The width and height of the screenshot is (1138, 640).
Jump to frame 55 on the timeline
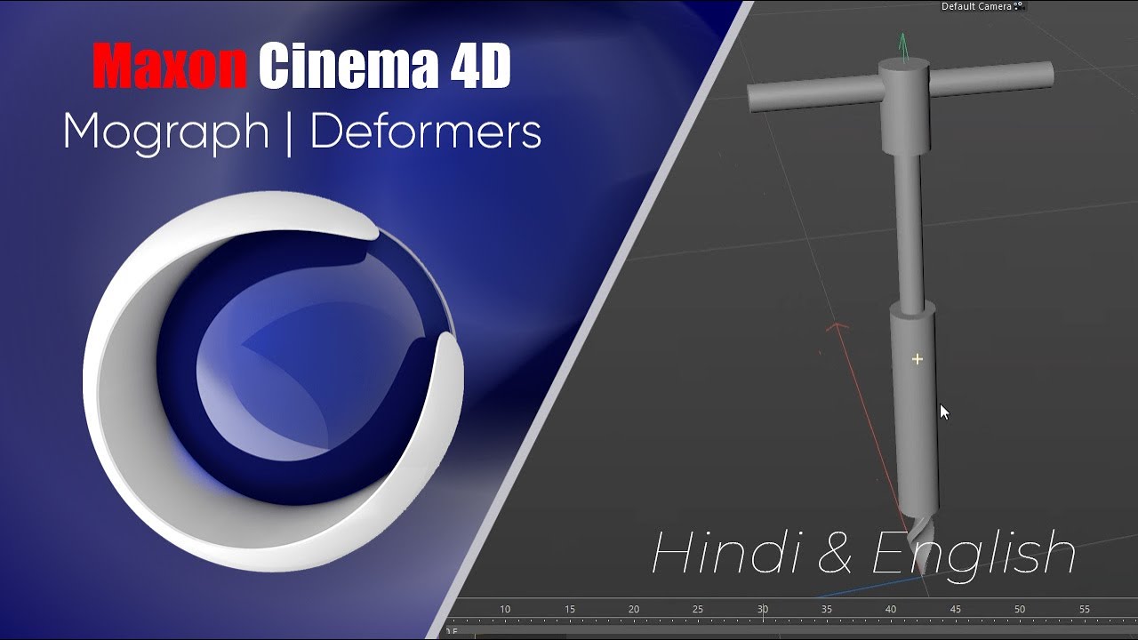pyautogui.click(x=1085, y=610)
